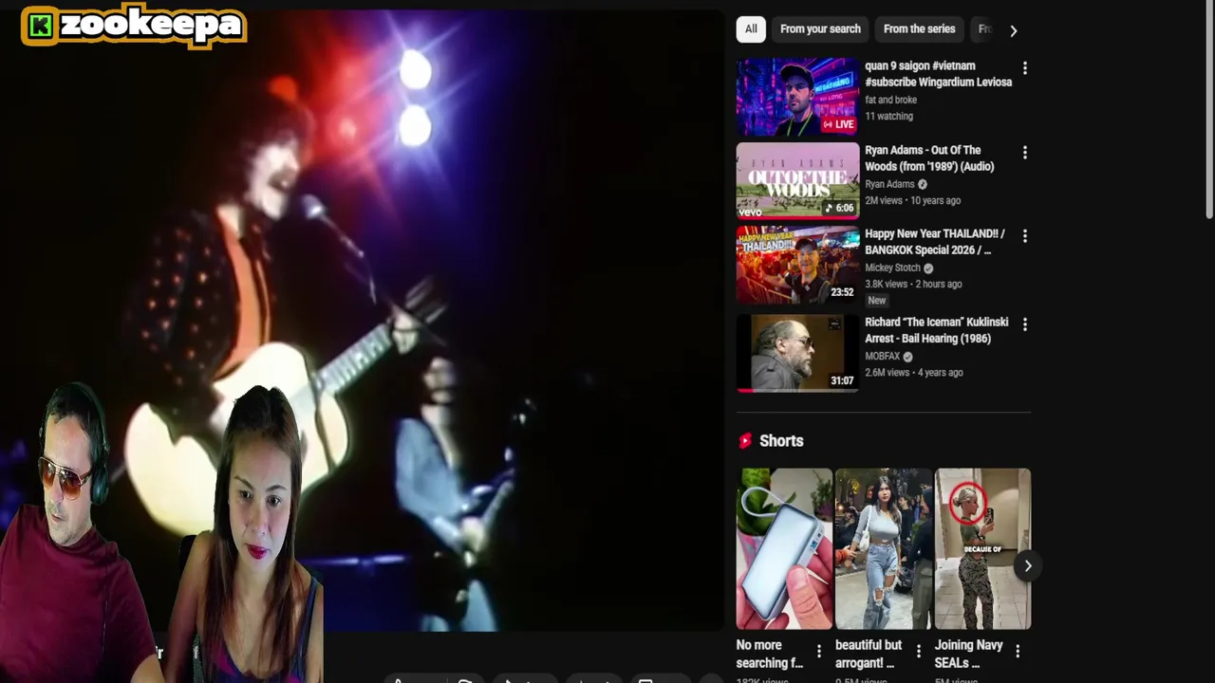This screenshot has width=1215, height=683.
Task: Open Mickey Stotch channel
Action: pyautogui.click(x=892, y=268)
